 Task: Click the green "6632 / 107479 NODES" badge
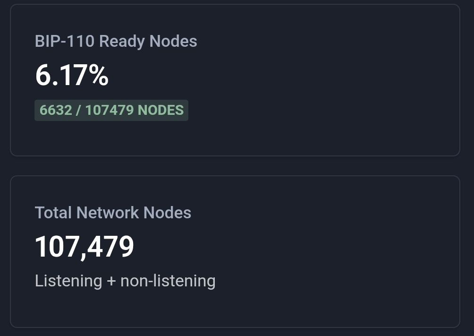click(111, 110)
